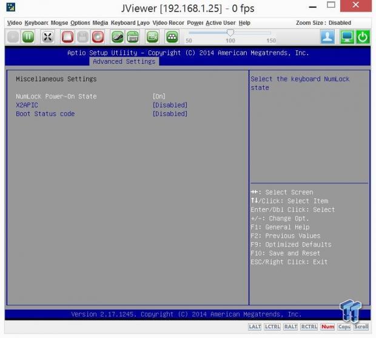Toggle the LCTRL key indicator
This screenshot has width=376, height=338.
pos(272,326)
